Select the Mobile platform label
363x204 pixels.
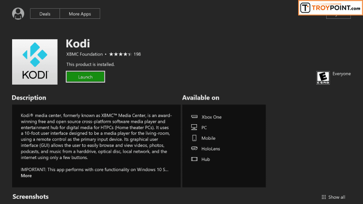[208, 138]
